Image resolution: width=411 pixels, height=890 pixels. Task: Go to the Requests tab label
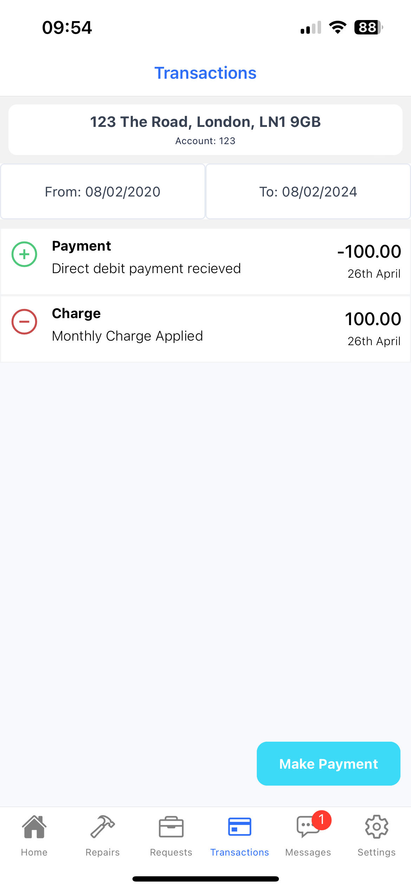[171, 852]
